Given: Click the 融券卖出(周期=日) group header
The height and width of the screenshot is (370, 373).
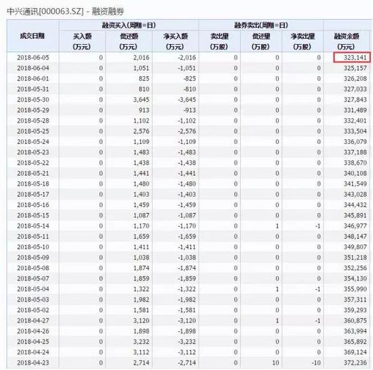Looking at the screenshot, I should [x=261, y=25].
